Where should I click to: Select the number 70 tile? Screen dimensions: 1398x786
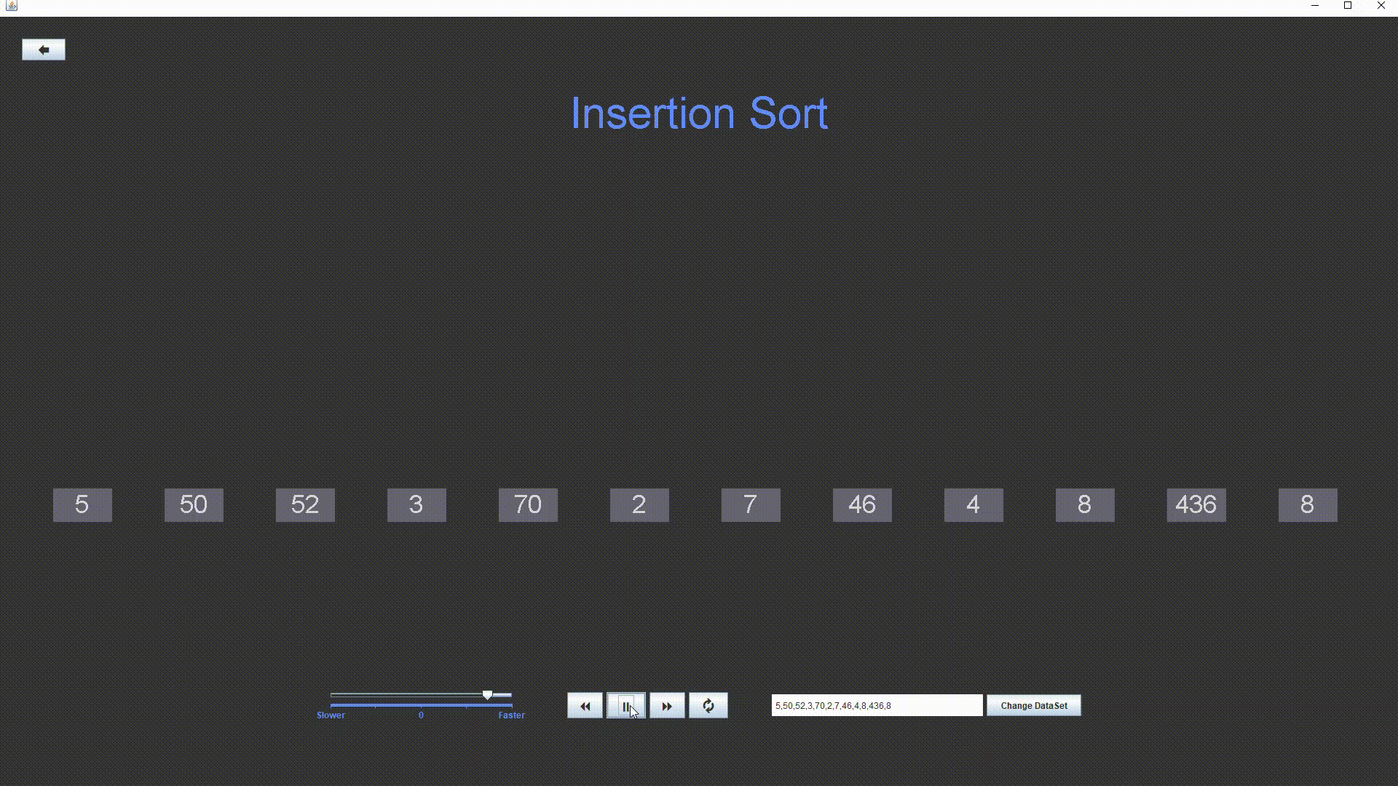pyautogui.click(x=527, y=504)
